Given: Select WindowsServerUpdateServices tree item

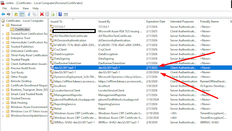Looking at the screenshot, I should (x=29, y=116).
